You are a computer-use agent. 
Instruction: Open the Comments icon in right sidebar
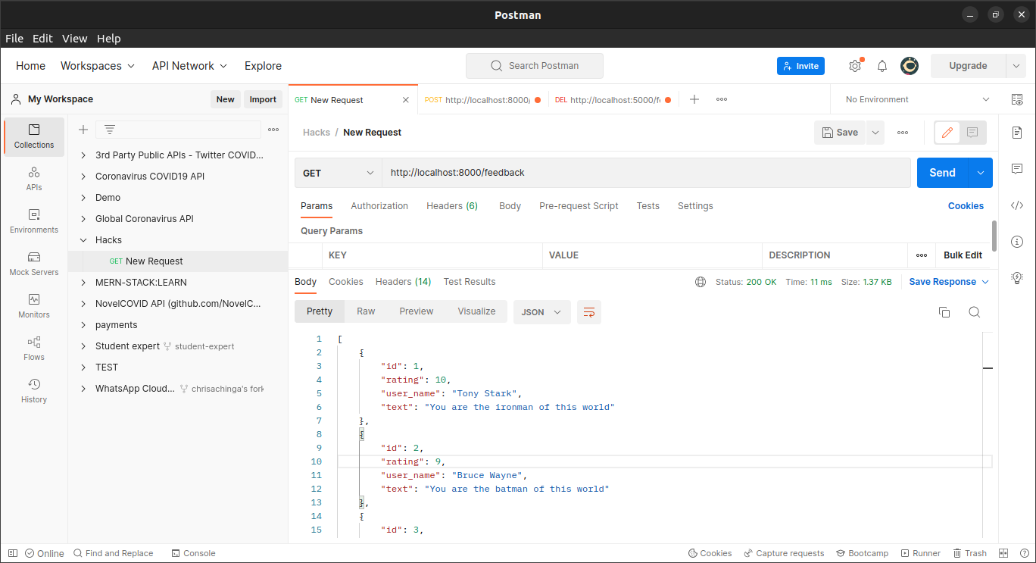click(1017, 168)
